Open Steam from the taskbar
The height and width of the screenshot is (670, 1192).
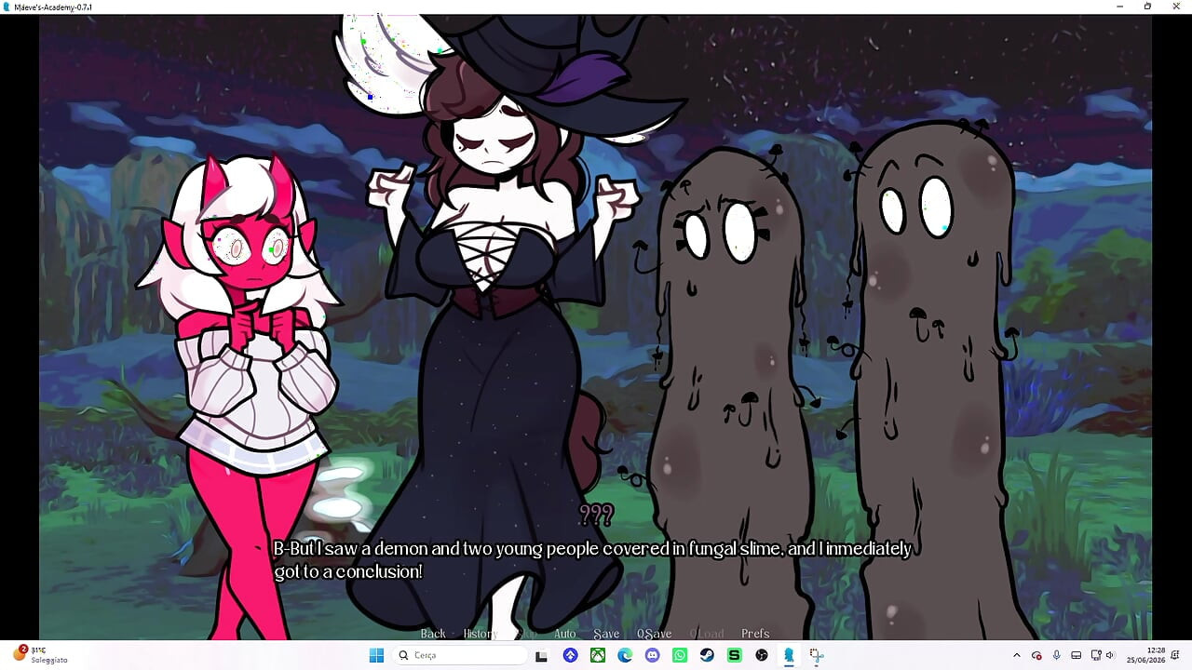pos(707,655)
